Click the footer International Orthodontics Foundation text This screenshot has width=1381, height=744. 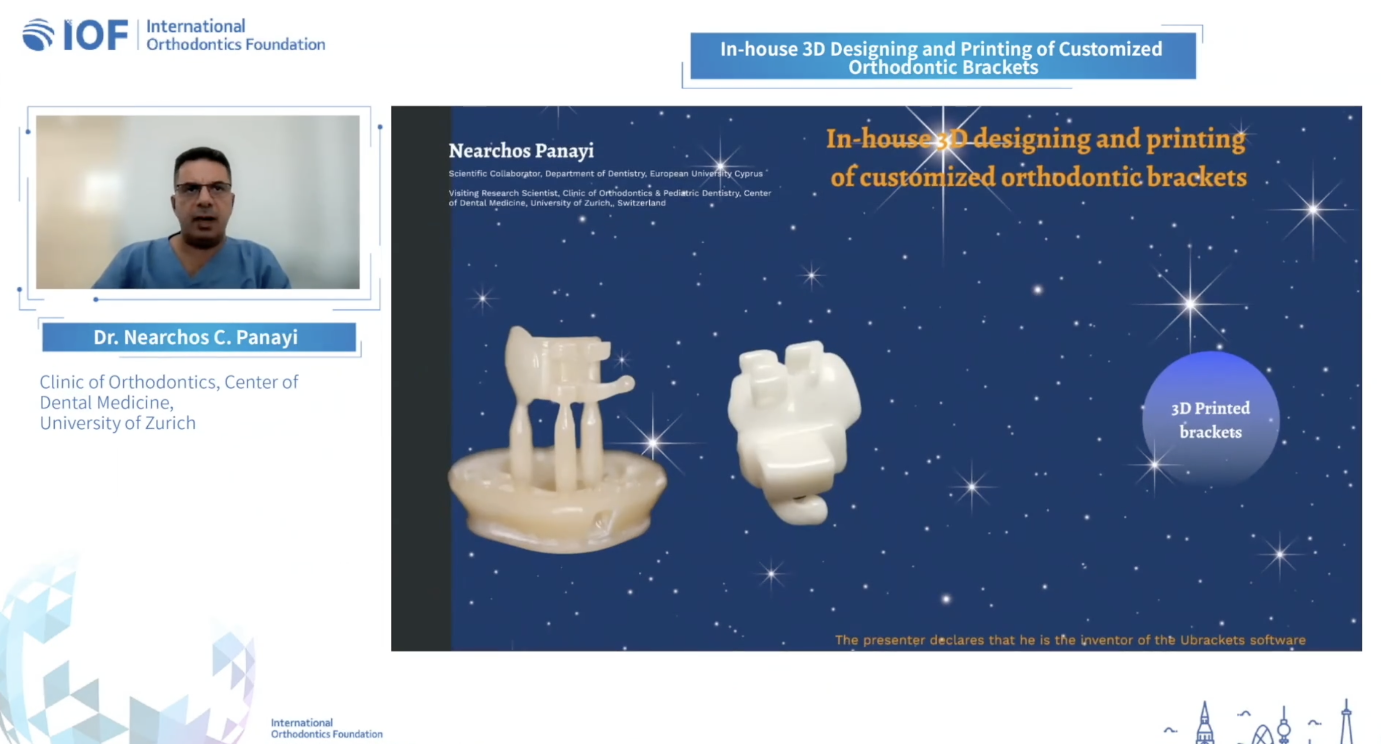point(327,728)
